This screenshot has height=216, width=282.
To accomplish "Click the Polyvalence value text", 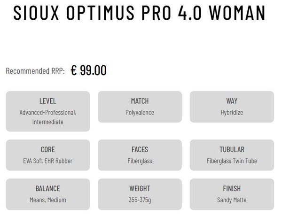I will click(x=140, y=113).
